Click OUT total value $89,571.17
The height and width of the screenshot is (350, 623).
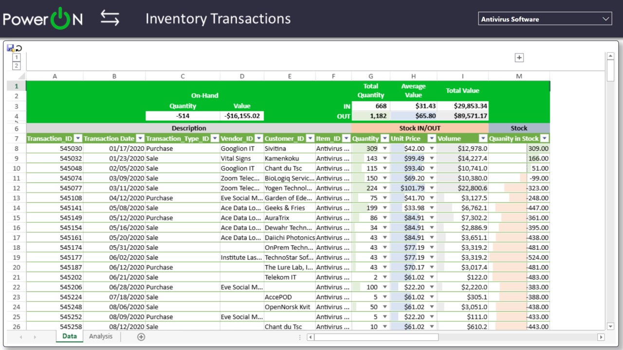tap(462, 116)
